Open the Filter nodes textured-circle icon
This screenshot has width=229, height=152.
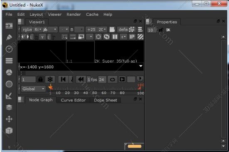pyautogui.click(x=9, y=84)
